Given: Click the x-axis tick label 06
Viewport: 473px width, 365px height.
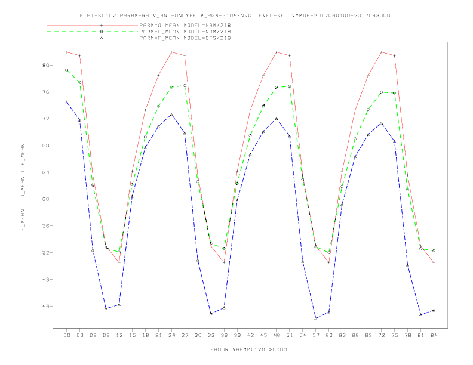Looking at the screenshot, I should (x=93, y=335).
